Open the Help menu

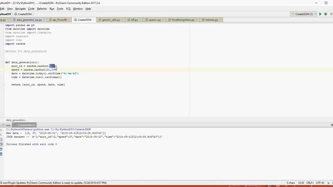tap(88, 9)
